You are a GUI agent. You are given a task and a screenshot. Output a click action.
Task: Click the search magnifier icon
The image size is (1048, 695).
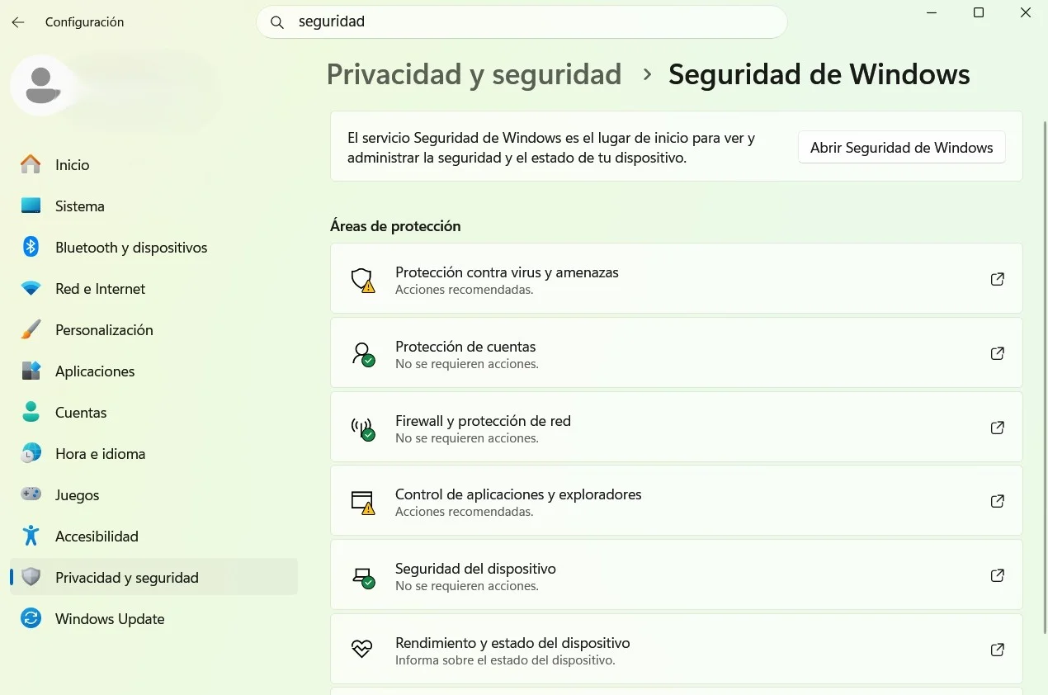[x=278, y=22]
